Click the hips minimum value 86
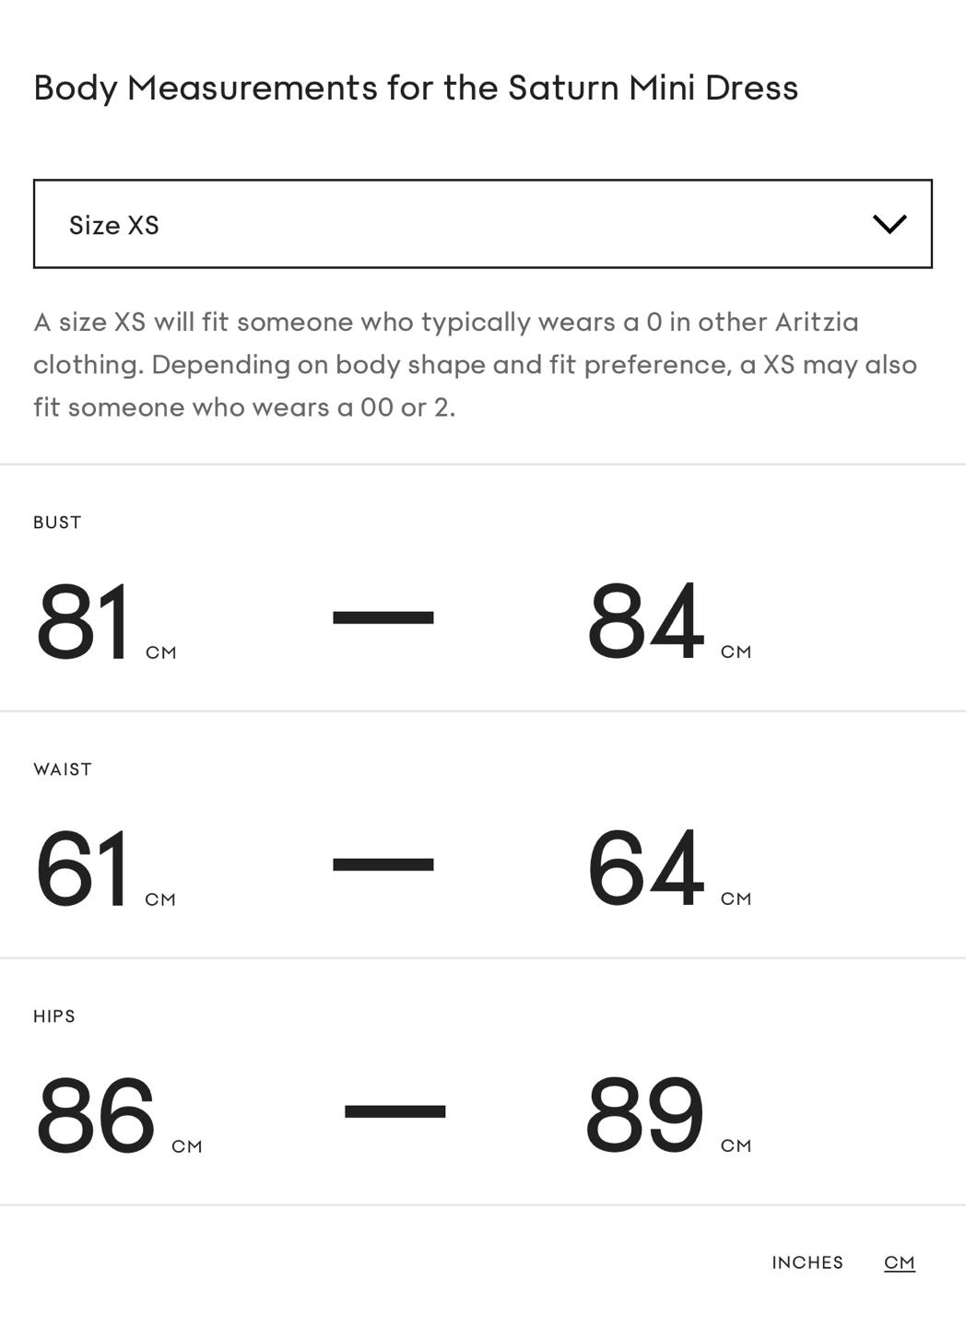This screenshot has width=966, height=1327. pos(96,1115)
